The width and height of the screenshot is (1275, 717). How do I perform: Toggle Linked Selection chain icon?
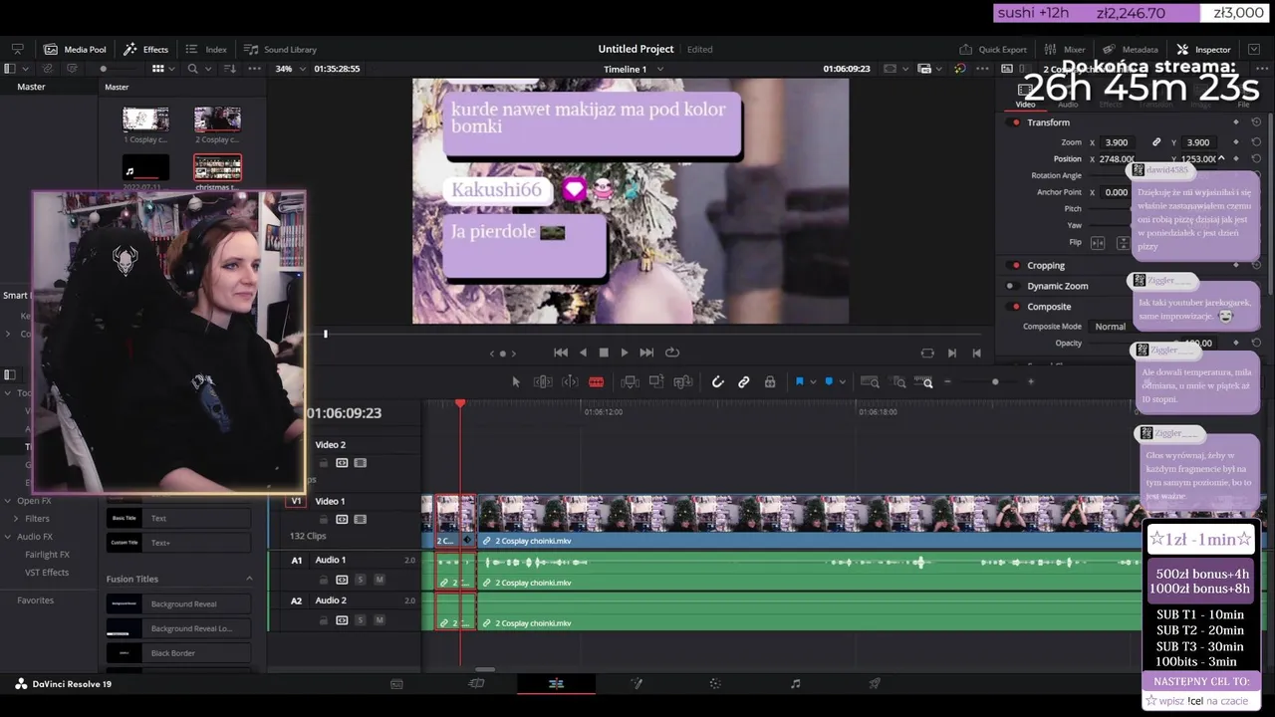coord(743,381)
